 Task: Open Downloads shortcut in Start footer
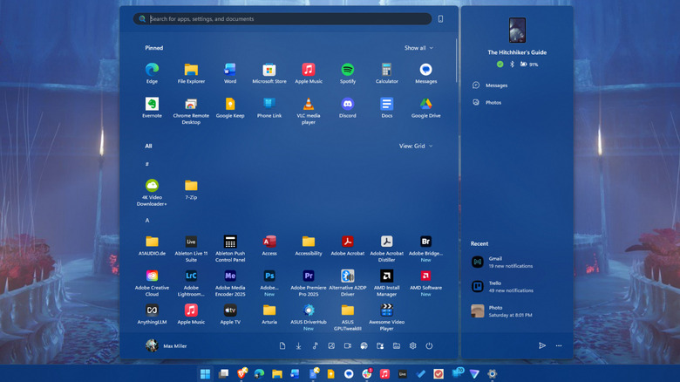(x=298, y=346)
